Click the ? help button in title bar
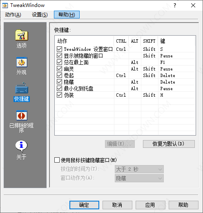203x213 pixels. click(175, 5)
